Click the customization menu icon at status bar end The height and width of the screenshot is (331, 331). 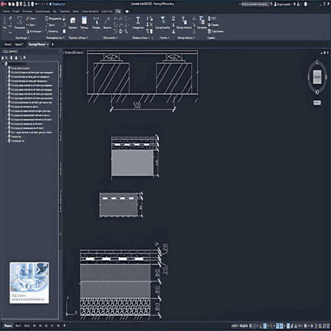click(x=328, y=326)
